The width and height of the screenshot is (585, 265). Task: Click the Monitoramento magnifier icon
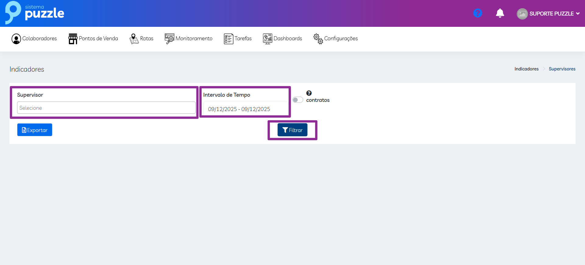tap(169, 39)
